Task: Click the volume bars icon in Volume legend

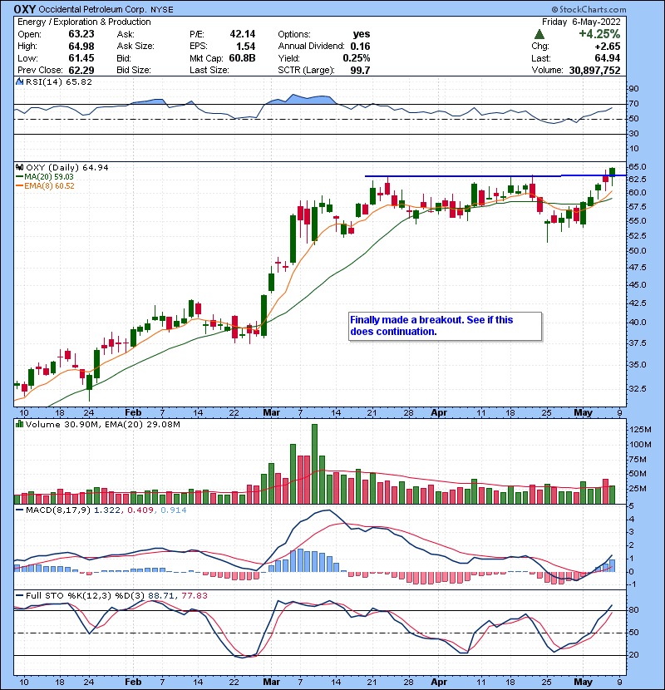Action: tap(19, 424)
